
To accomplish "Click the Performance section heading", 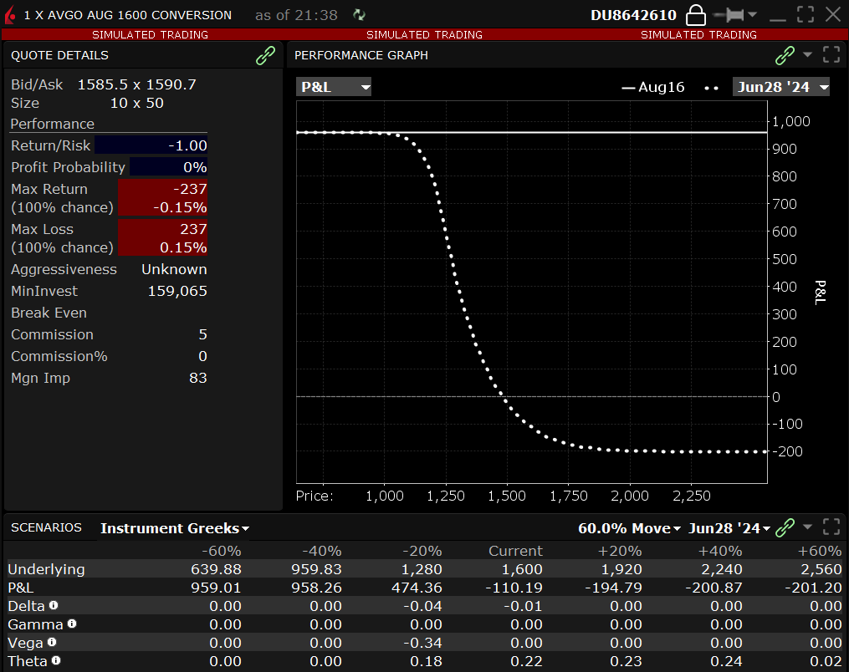I will (x=53, y=124).
